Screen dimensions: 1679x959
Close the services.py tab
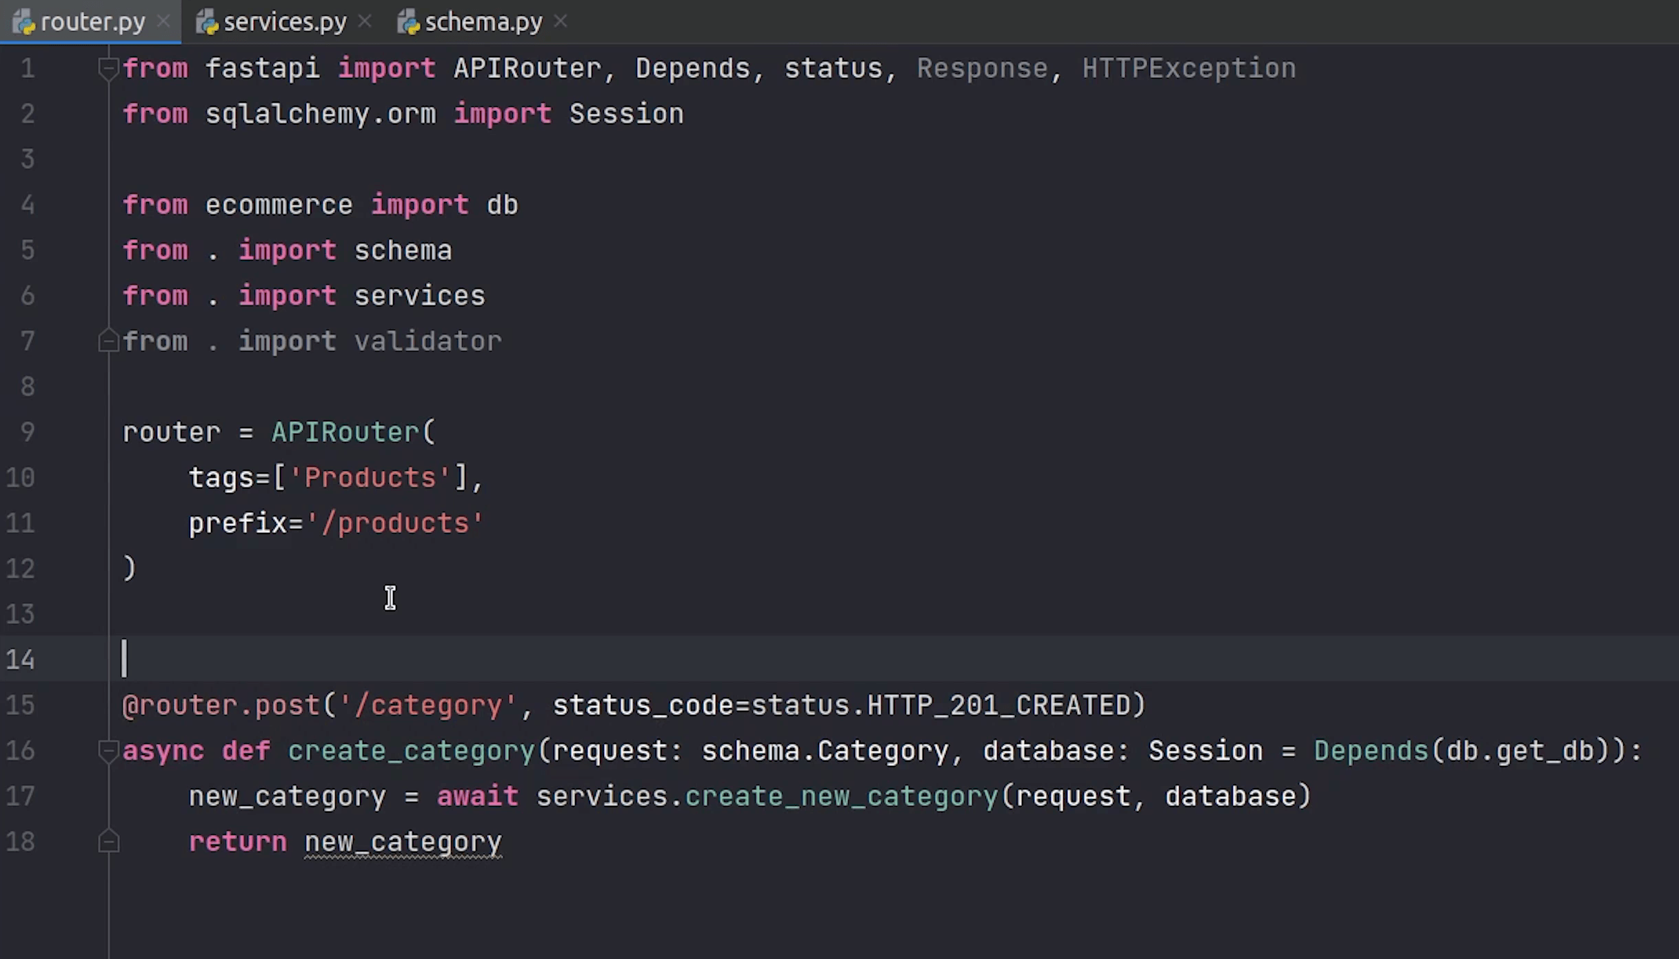(365, 22)
